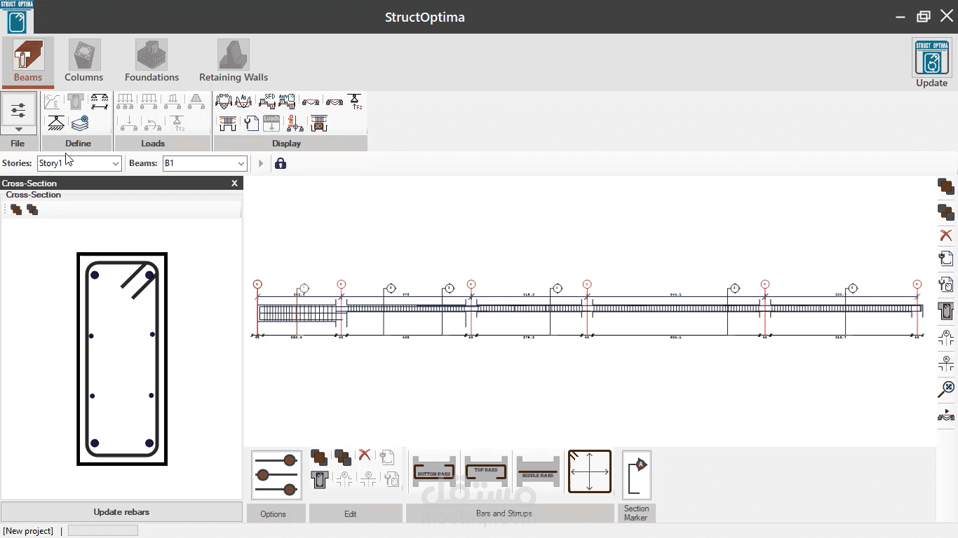This screenshot has width=958, height=538.
Task: Click upper section marker icon in right sidebar
Action: [x=946, y=338]
